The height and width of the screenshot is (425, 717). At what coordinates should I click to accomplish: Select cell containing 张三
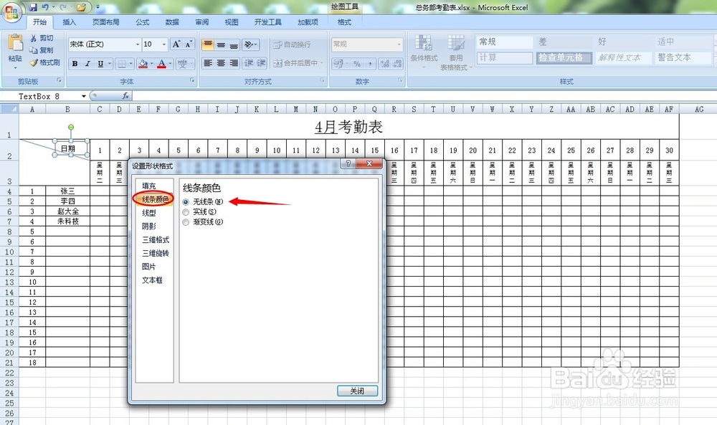pos(67,191)
